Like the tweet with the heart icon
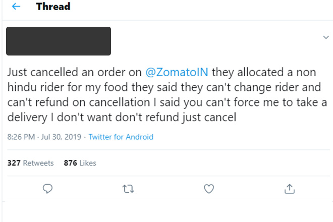 click(x=209, y=188)
